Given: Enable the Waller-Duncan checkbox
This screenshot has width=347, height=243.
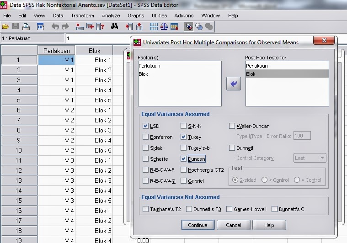Looking at the screenshot, I should point(232,126).
